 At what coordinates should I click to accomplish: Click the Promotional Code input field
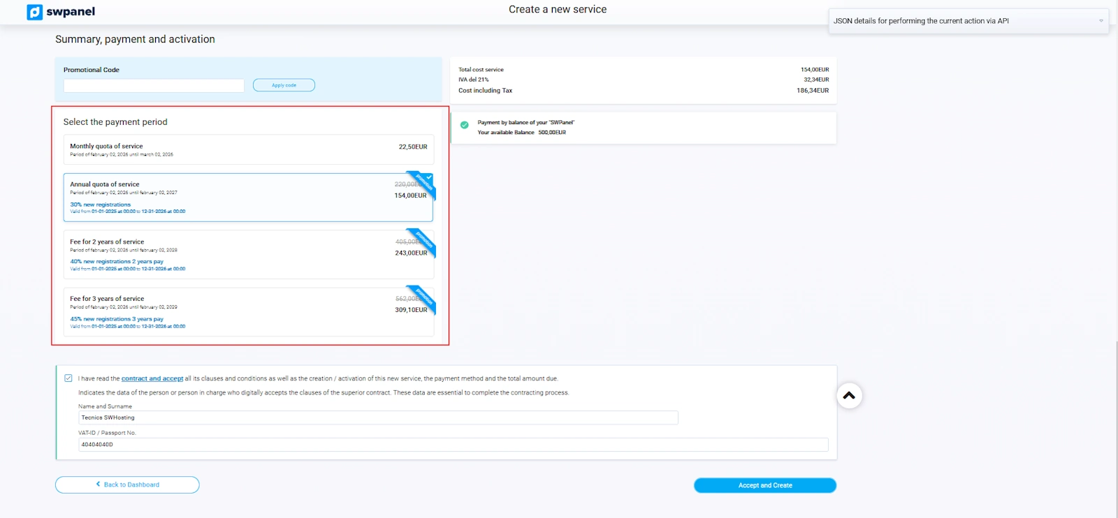click(x=154, y=85)
